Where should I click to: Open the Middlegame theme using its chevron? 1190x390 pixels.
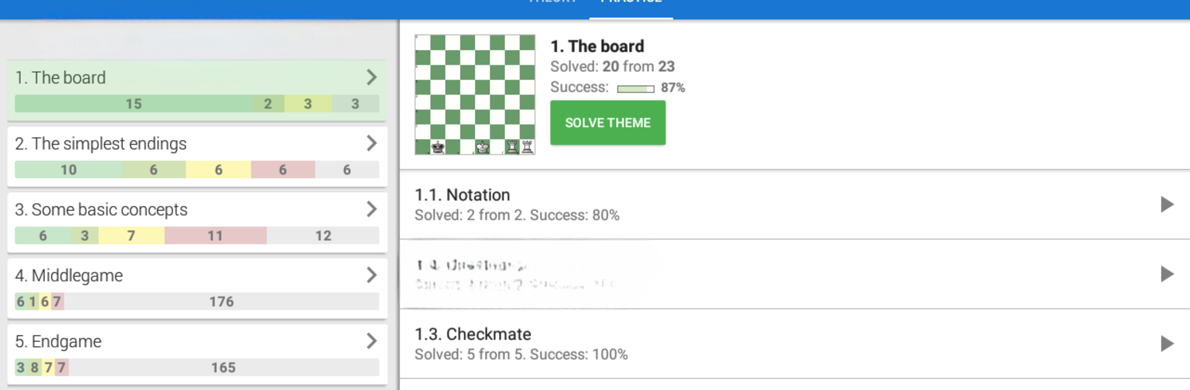click(x=371, y=275)
